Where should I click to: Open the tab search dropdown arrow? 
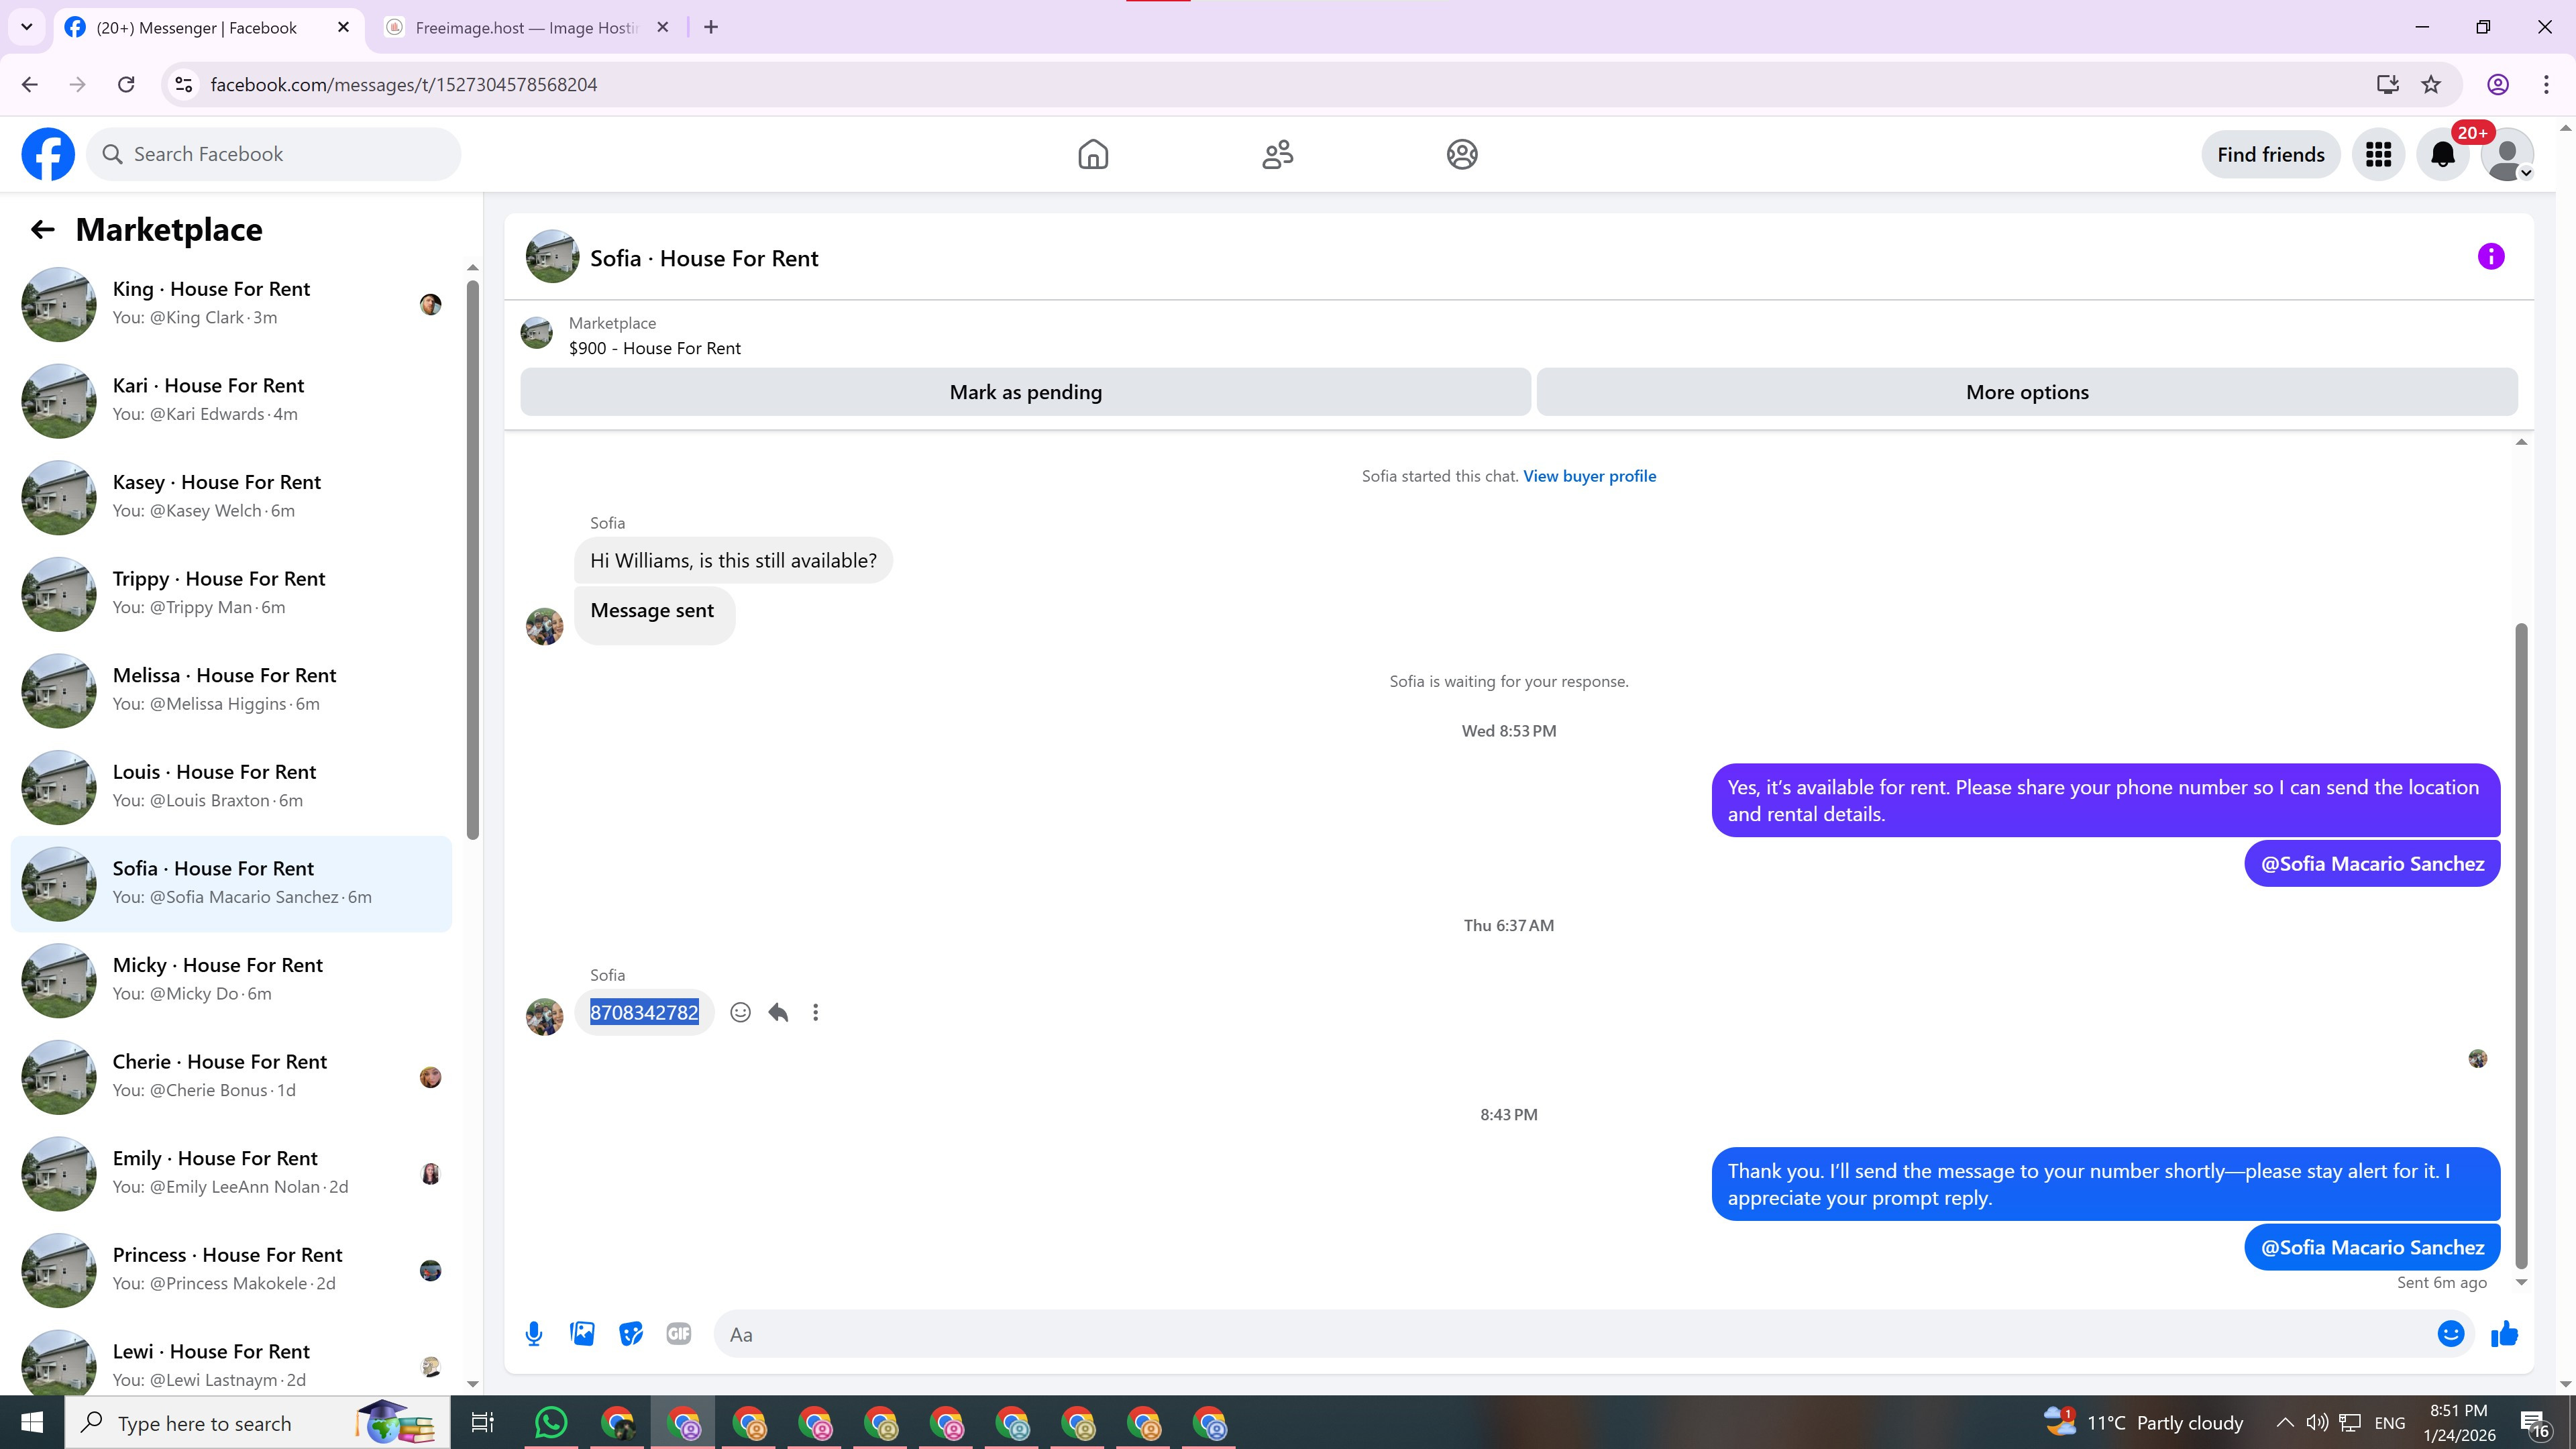click(27, 27)
